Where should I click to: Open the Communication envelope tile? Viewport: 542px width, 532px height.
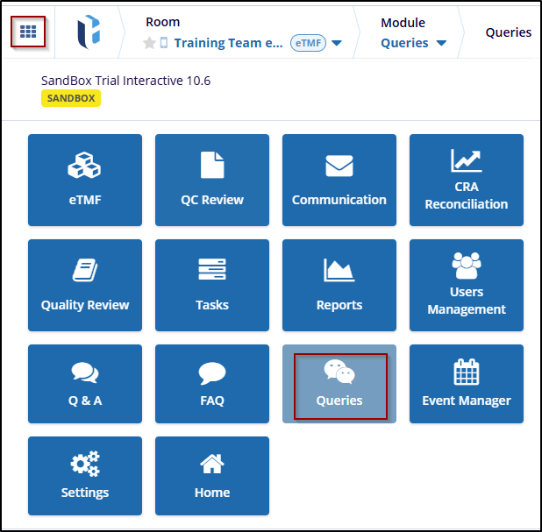(339, 180)
